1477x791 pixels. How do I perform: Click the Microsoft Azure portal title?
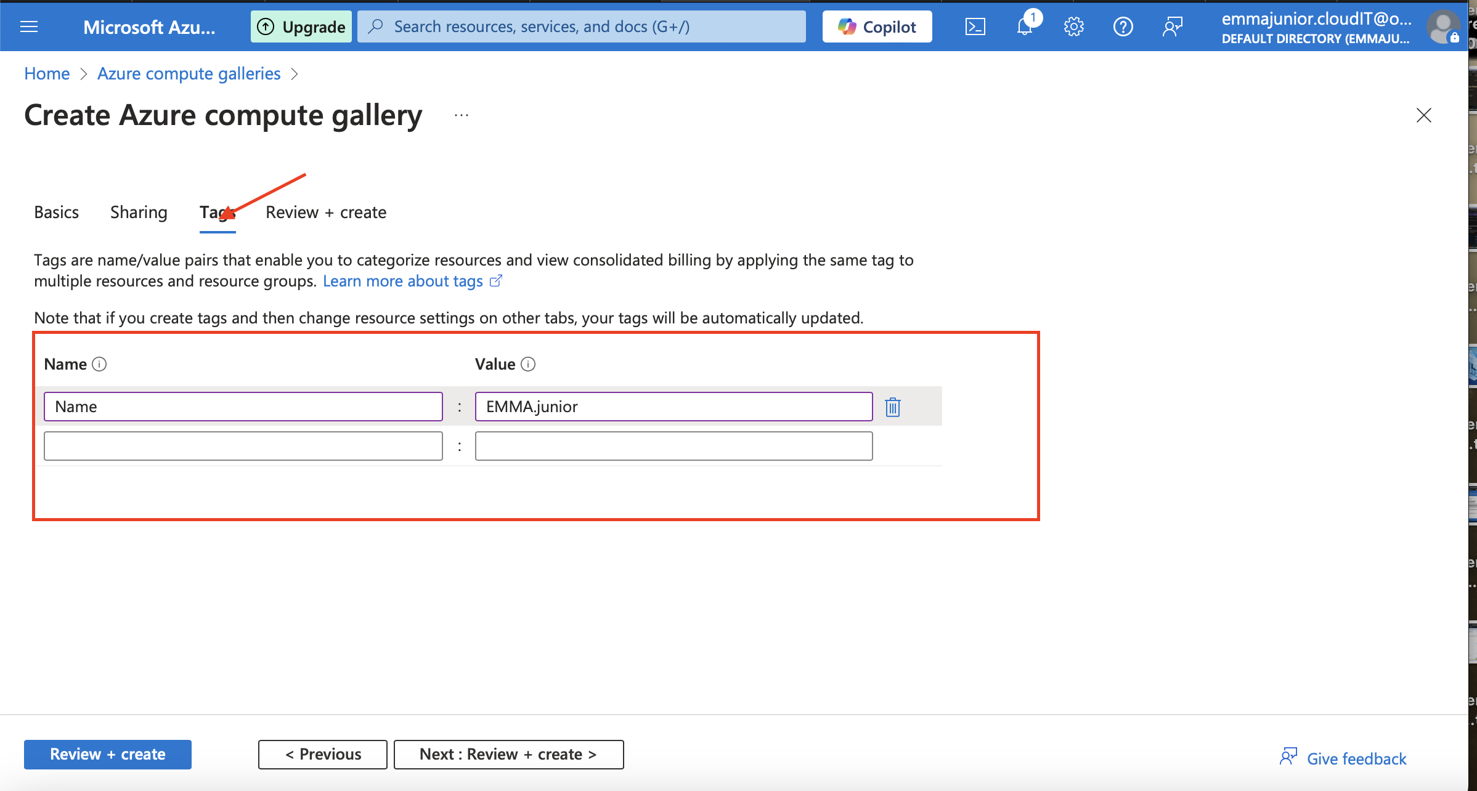coord(149,26)
